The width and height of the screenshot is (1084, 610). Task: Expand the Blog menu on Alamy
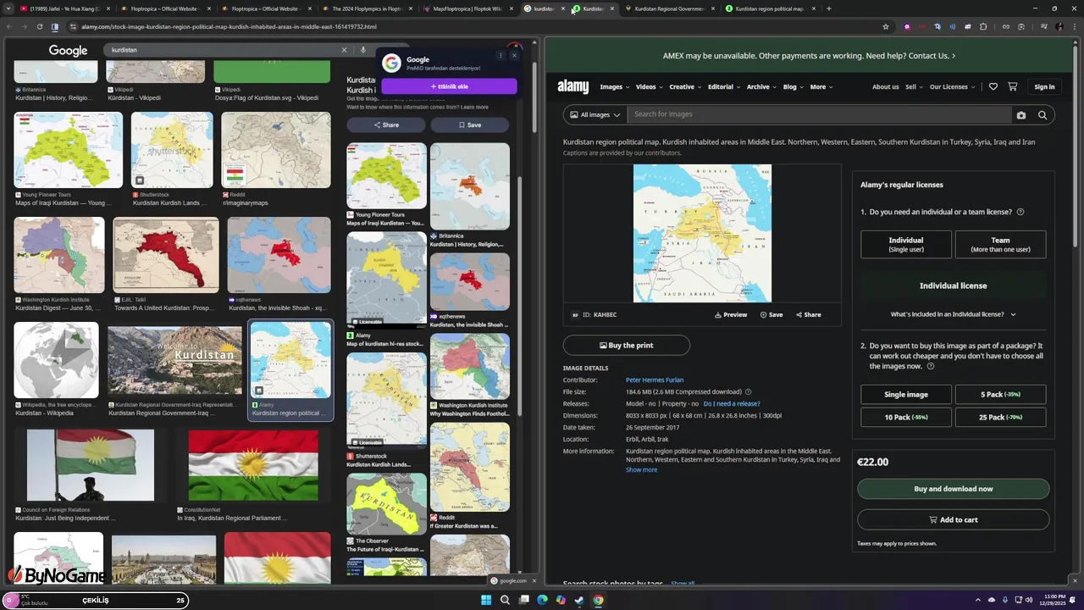coord(793,87)
